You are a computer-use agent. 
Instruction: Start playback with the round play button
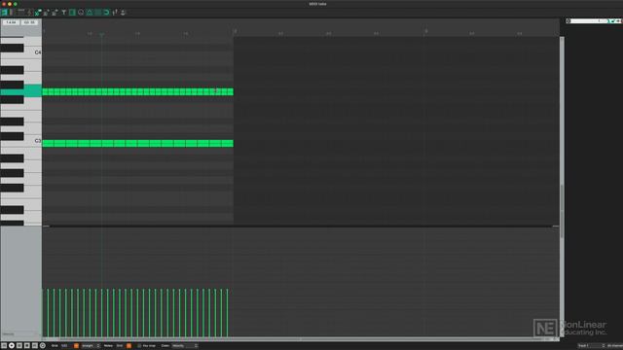click(x=12, y=346)
